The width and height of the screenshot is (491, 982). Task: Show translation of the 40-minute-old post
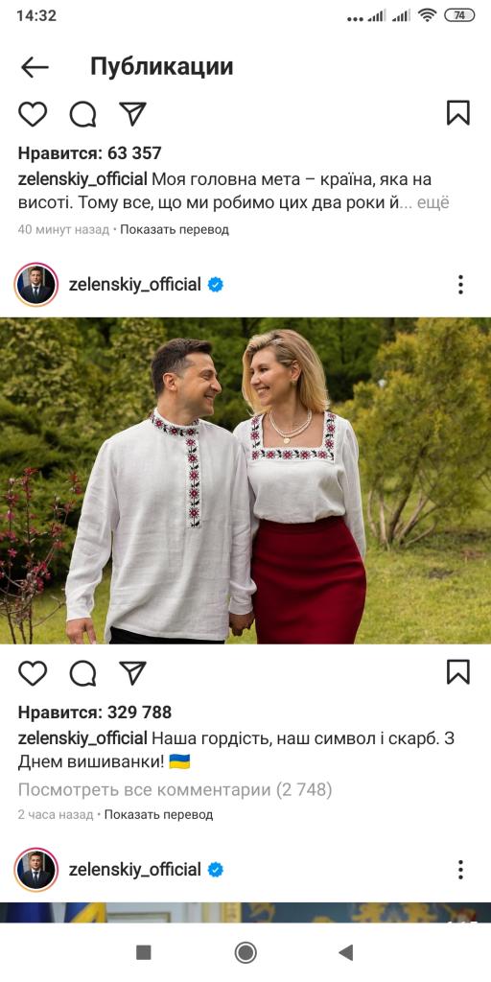click(175, 230)
